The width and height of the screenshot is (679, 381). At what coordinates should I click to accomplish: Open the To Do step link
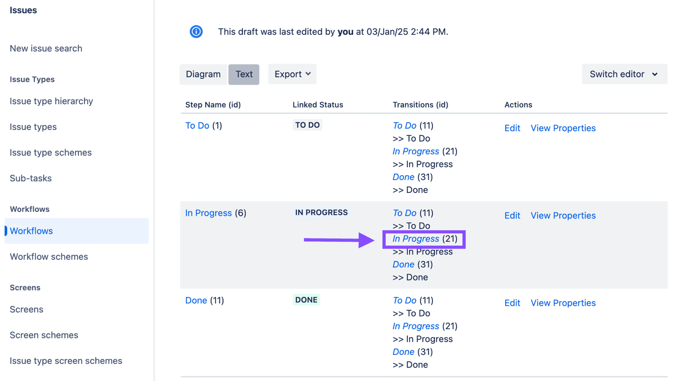pyautogui.click(x=197, y=125)
